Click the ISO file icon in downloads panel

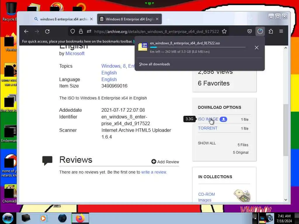pyautogui.click(x=143, y=47)
